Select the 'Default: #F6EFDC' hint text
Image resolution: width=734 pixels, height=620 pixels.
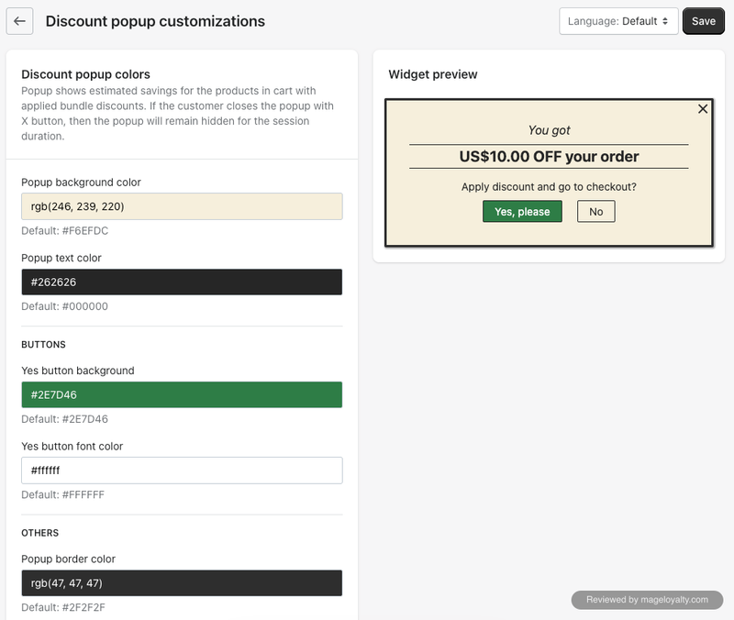[64, 231]
